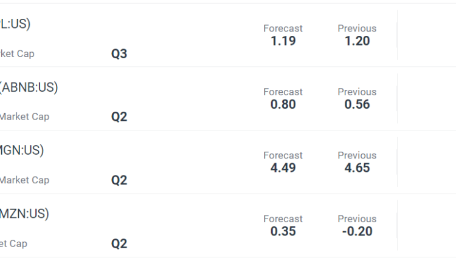Select the 4.65 previous value
456x261 pixels.
(x=357, y=168)
